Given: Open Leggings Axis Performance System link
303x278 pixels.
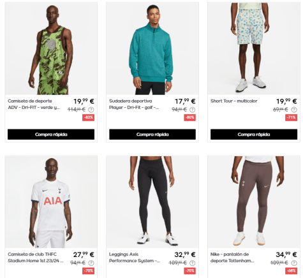Looking at the screenshot, I should pos(135,258).
